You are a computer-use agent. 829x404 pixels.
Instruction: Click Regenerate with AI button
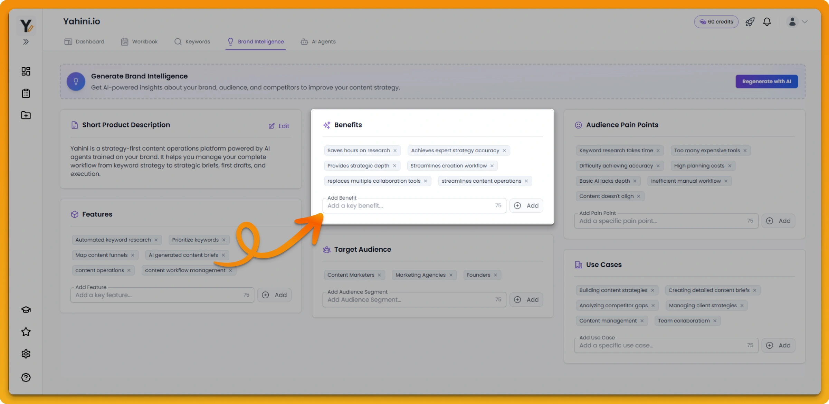766,81
